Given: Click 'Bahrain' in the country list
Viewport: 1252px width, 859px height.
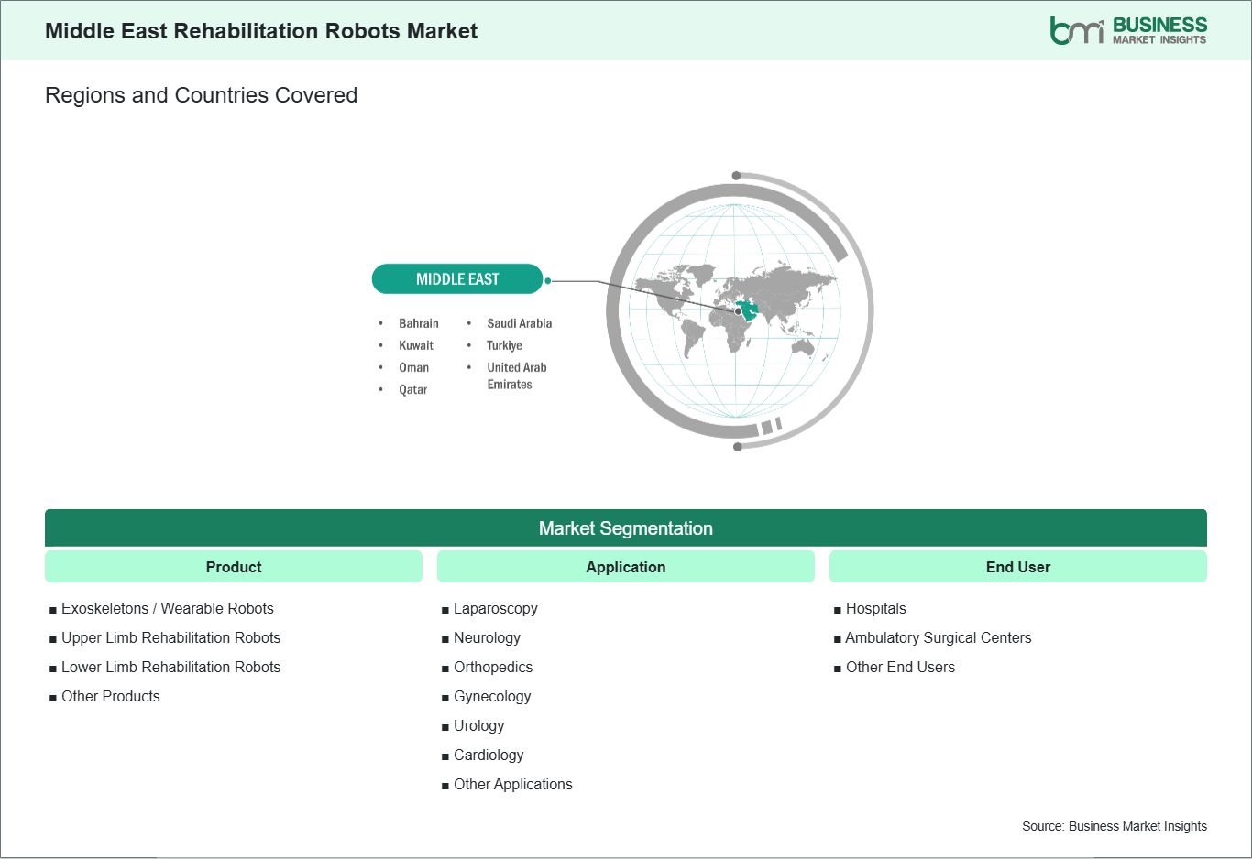Looking at the screenshot, I should pyautogui.click(x=419, y=323).
